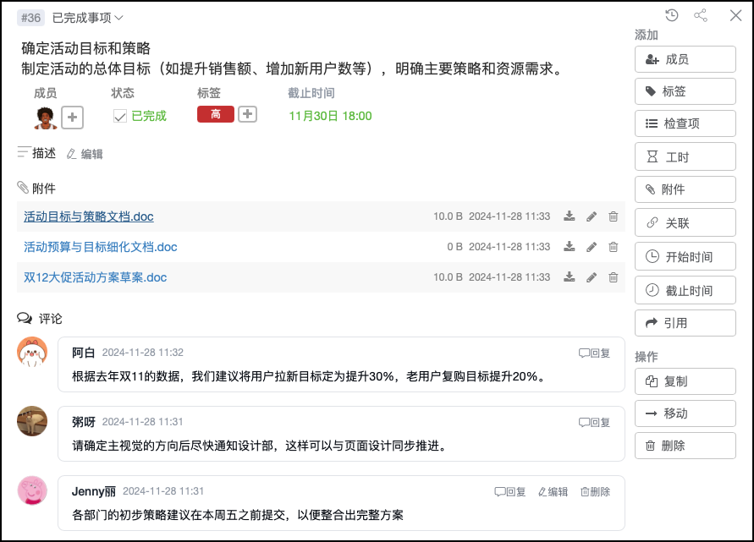Image resolution: width=754 pixels, height=542 pixels.
Task: Add a member with plus button
Action: click(x=72, y=118)
